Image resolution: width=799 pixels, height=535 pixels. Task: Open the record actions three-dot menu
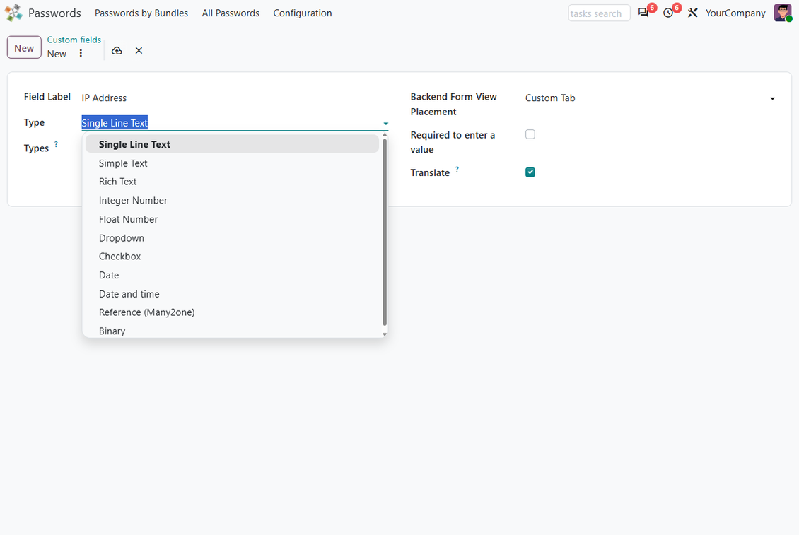81,54
